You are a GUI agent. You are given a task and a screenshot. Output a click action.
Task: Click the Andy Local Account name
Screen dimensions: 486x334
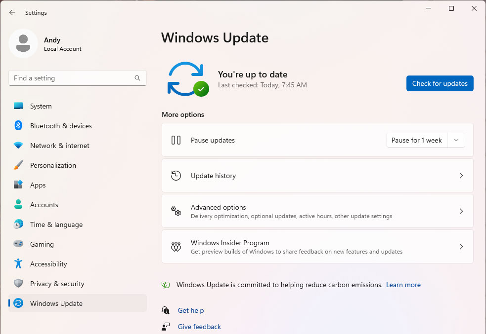pyautogui.click(x=63, y=44)
